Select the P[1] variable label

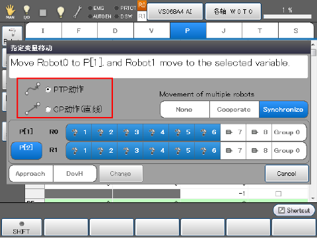(26, 132)
